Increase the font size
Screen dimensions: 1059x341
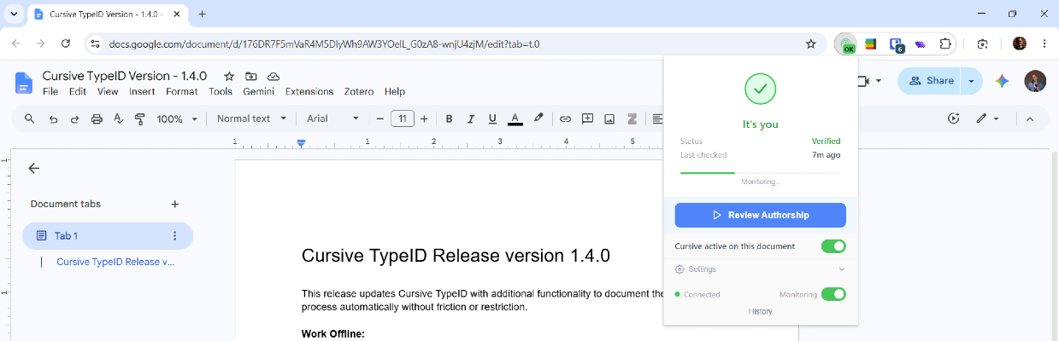424,118
